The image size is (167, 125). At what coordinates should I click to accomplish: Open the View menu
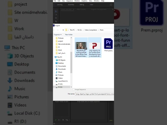pyautogui.click(x=91, y=1)
